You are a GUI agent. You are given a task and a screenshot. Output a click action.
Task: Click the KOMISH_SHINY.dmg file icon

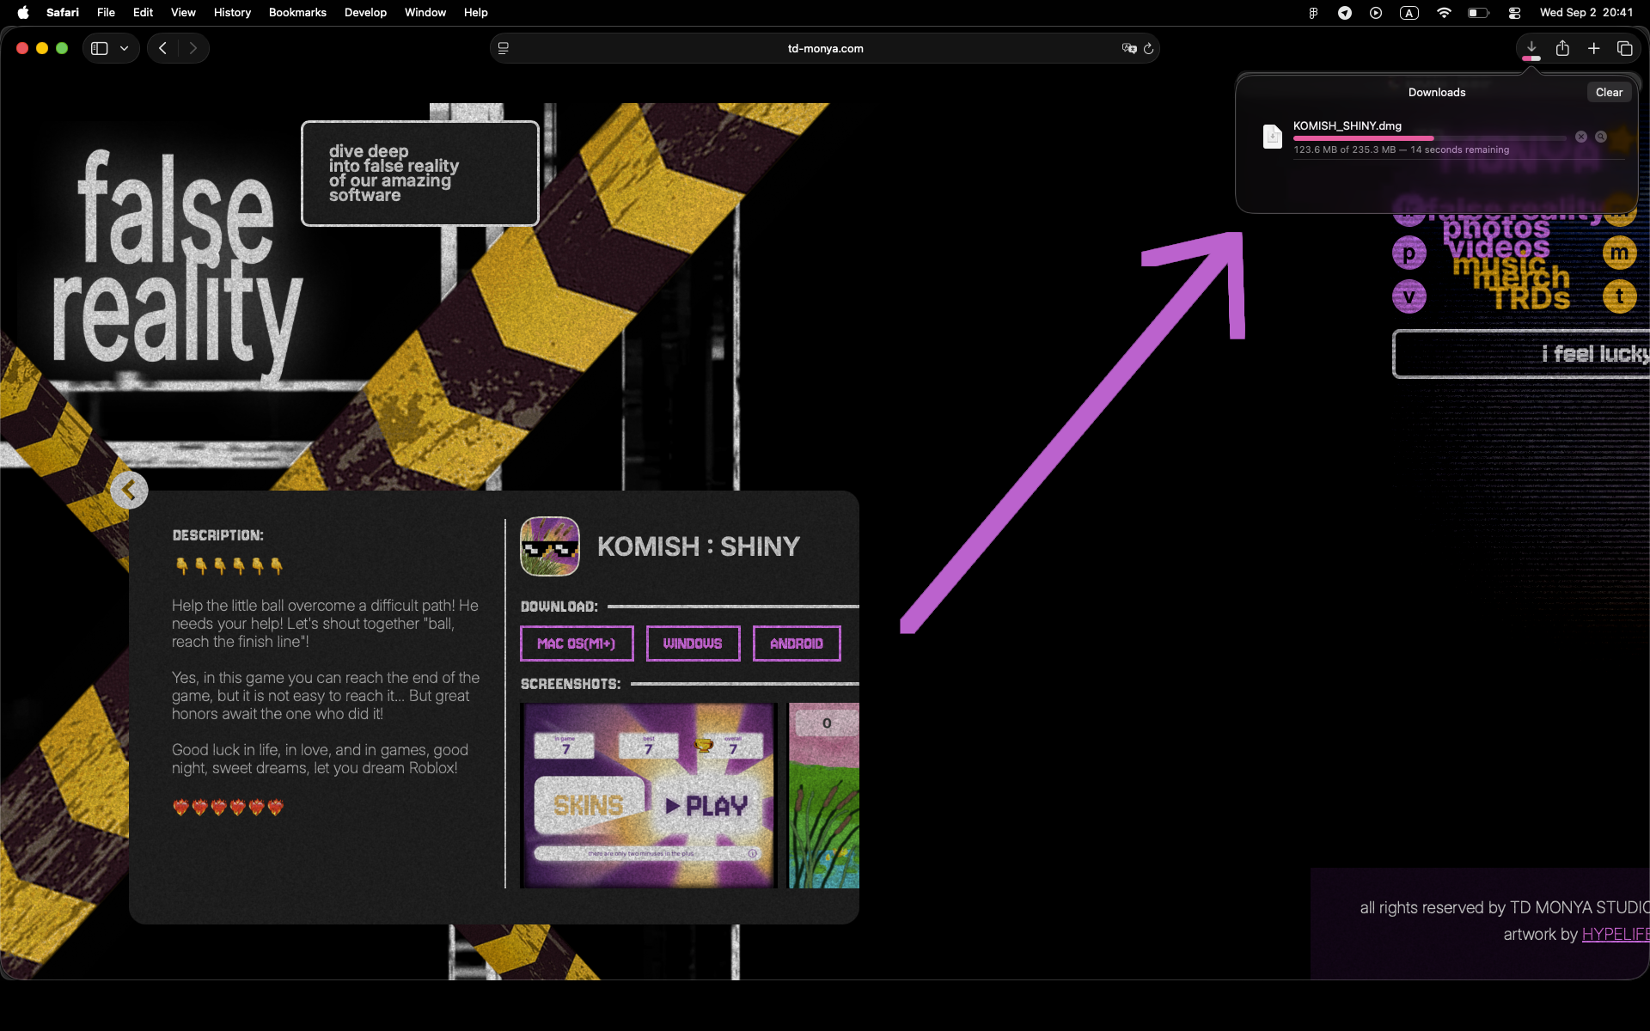click(x=1273, y=137)
